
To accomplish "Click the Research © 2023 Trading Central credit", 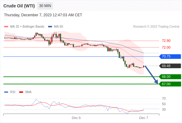I will click(156, 27).
